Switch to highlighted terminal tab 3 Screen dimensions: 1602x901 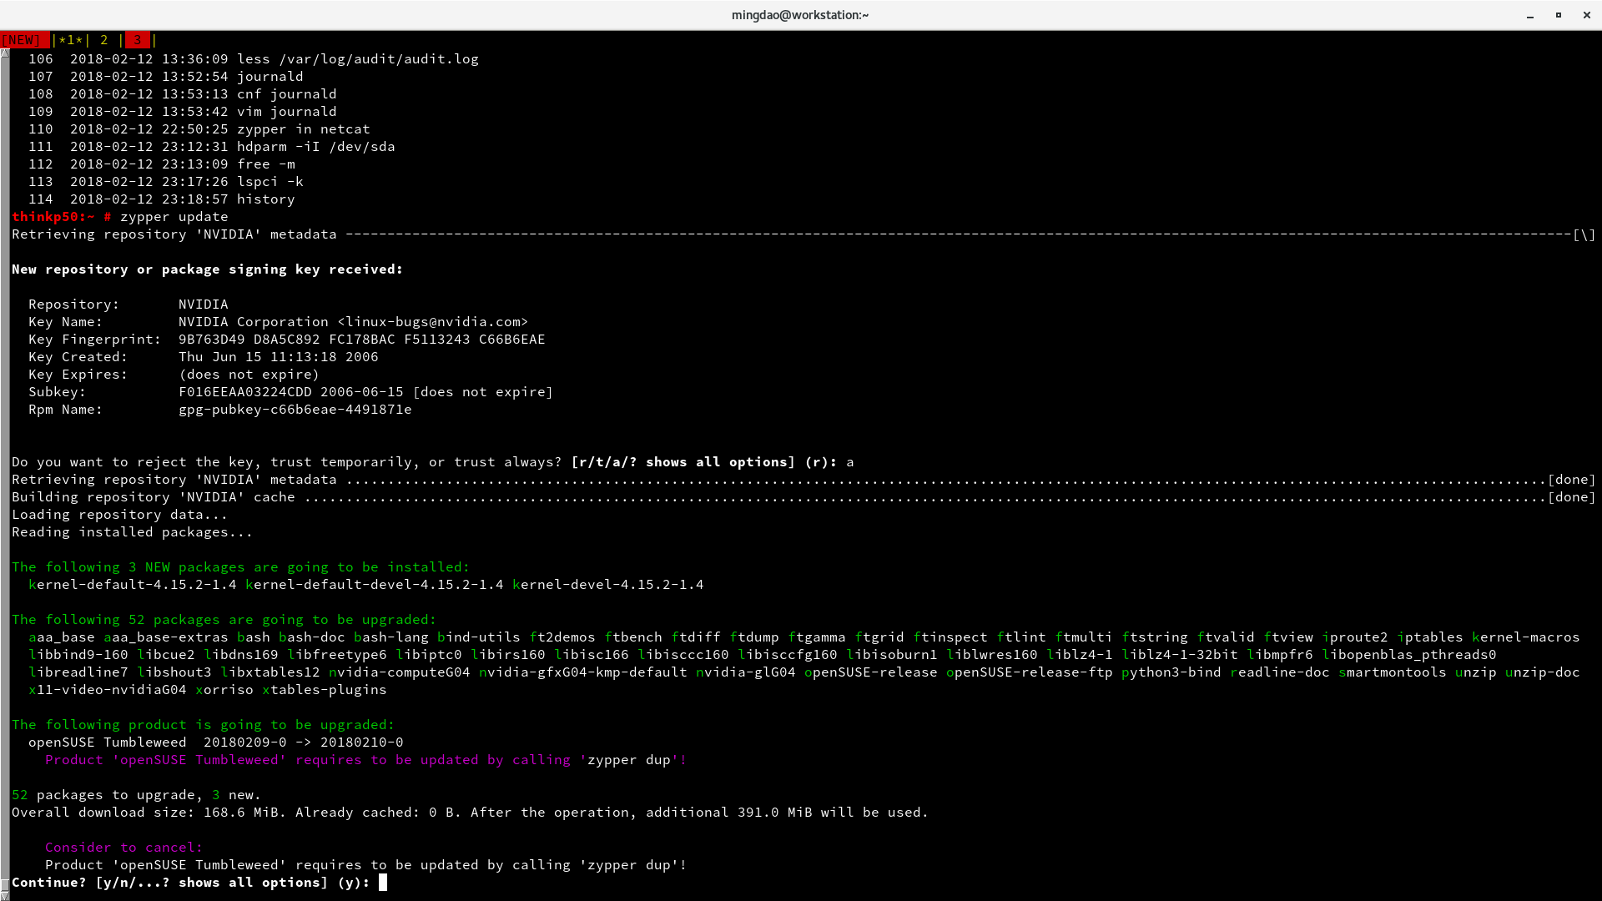[138, 40]
